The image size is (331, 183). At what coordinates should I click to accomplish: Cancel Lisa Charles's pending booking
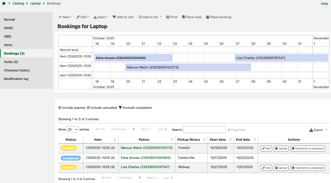[281, 168]
